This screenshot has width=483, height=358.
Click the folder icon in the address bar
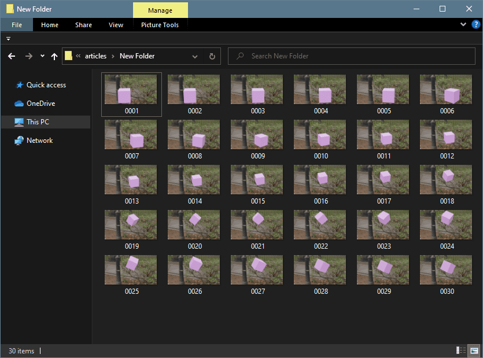(68, 56)
